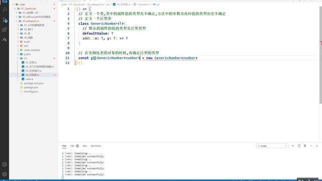Click '<function>' in the breadcrumb path
322x181 pixels.
(x=143, y=5)
